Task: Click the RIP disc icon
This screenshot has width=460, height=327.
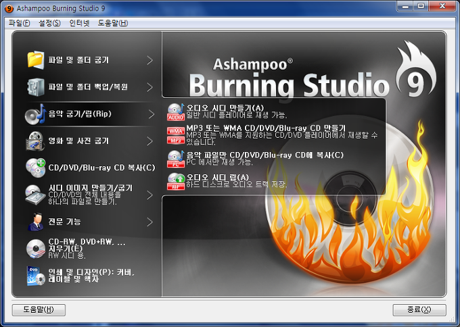Action: 175,181
